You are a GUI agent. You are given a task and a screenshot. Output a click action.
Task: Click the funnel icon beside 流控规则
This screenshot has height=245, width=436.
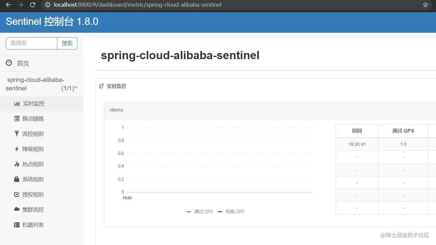(x=17, y=134)
